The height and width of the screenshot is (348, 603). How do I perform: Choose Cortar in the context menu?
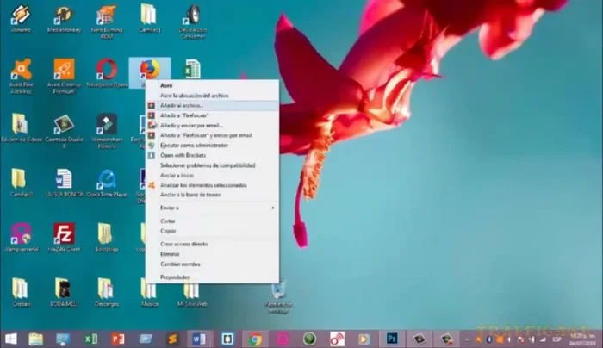212,221
